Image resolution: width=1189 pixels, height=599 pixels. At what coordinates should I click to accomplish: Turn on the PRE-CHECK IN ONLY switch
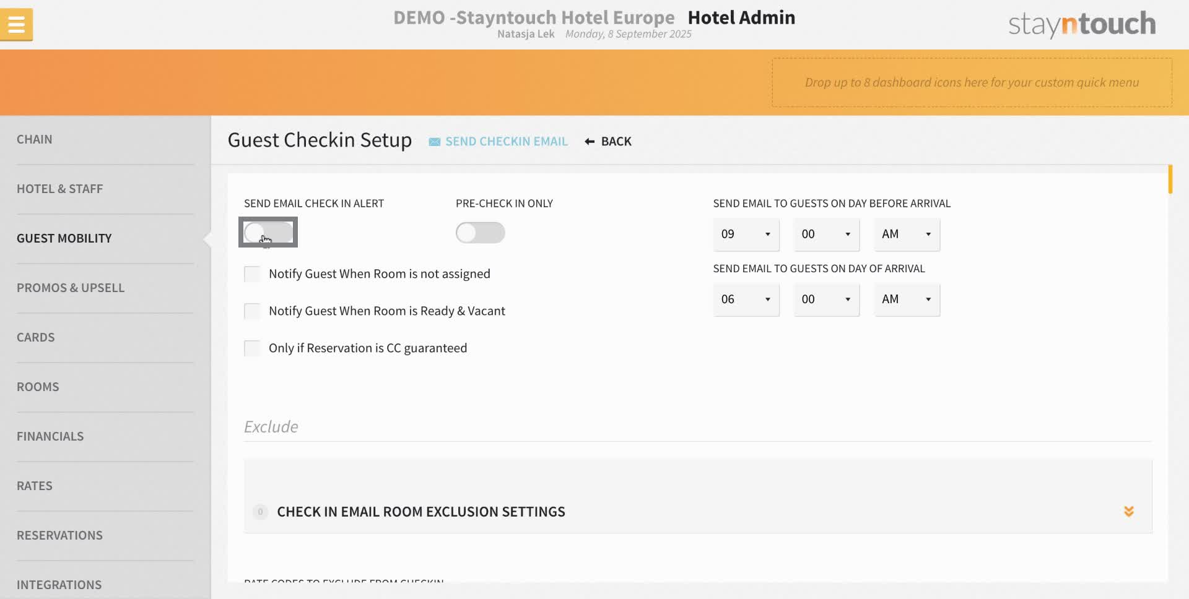[481, 233]
